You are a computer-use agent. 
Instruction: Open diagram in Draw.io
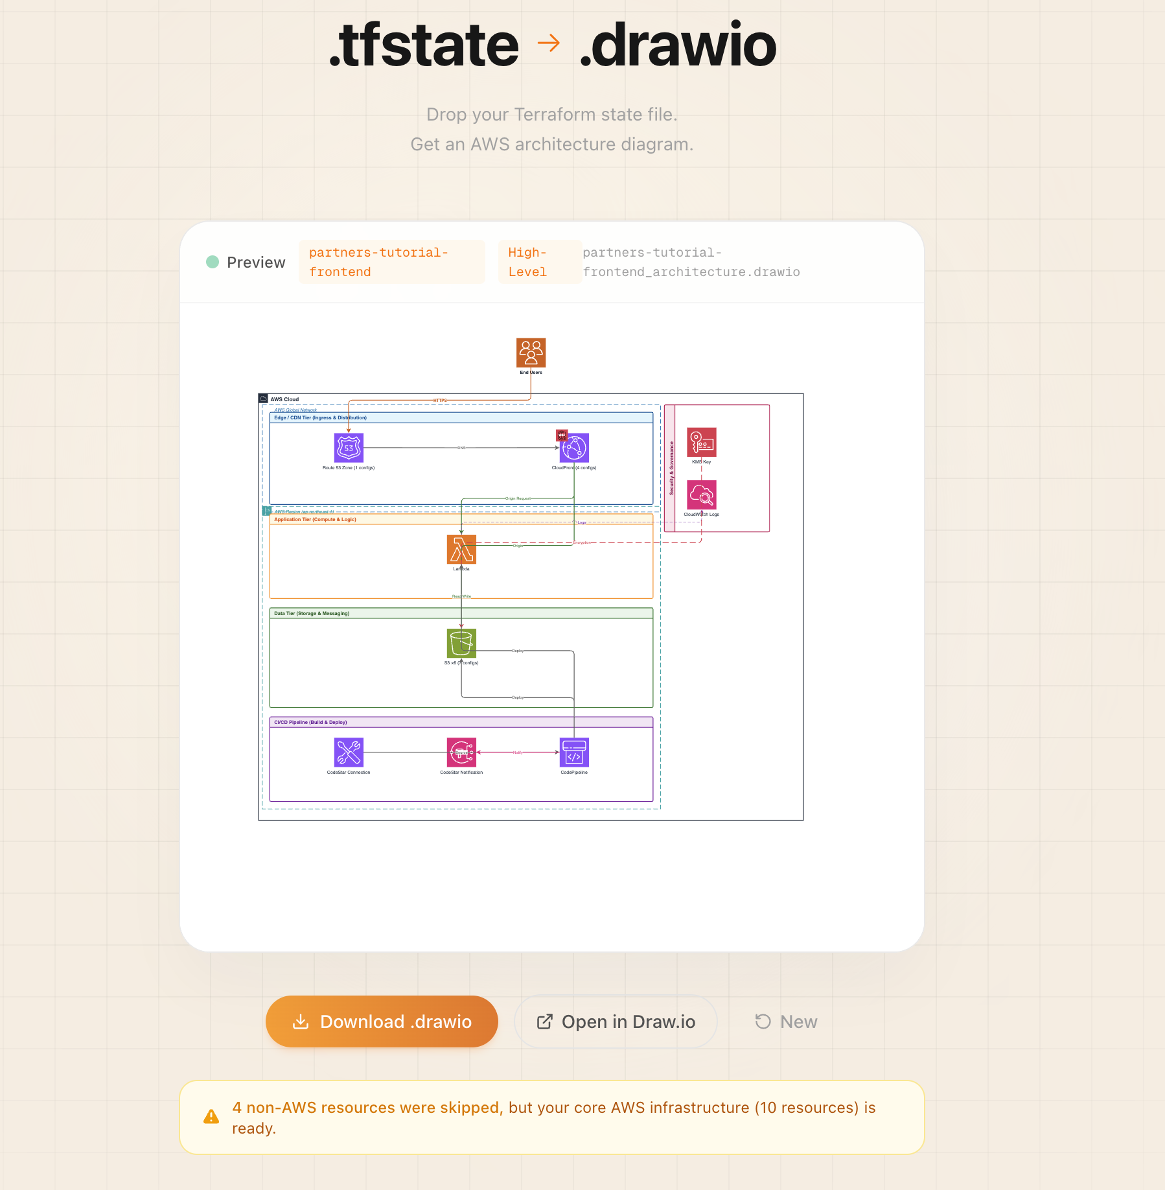616,1021
